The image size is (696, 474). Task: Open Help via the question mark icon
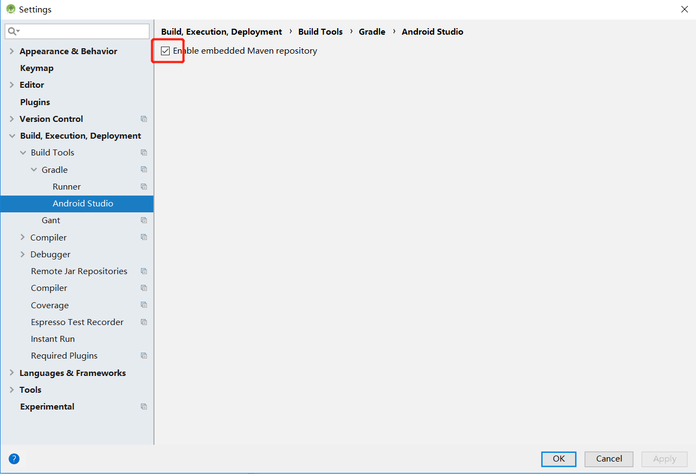(14, 458)
